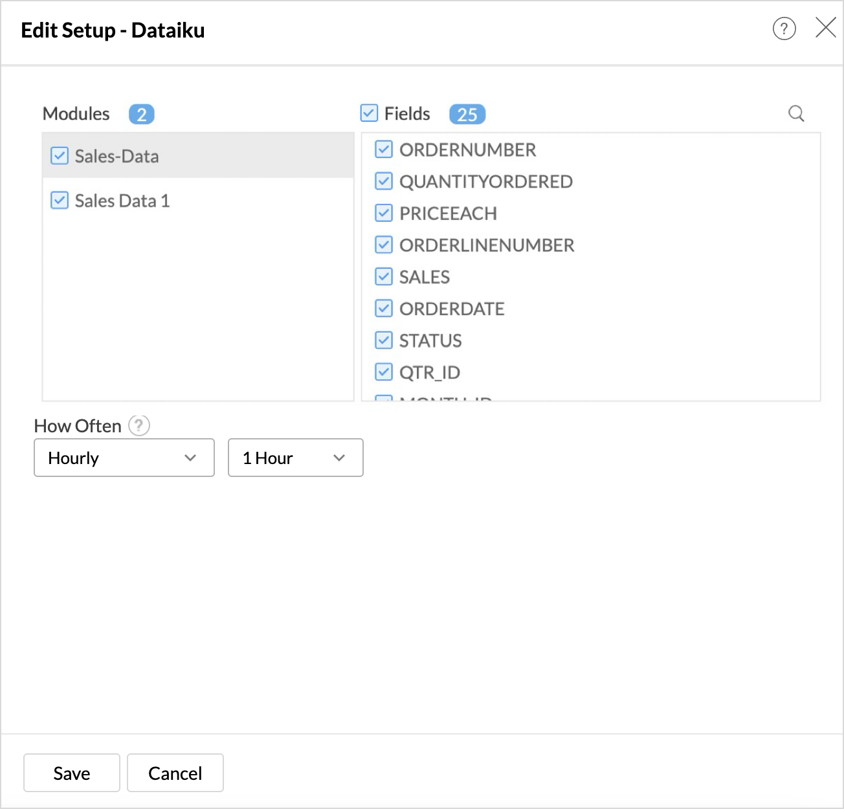Uncheck the STATUS field checkbox
Viewport: 844px width, 809px height.
pyautogui.click(x=384, y=340)
